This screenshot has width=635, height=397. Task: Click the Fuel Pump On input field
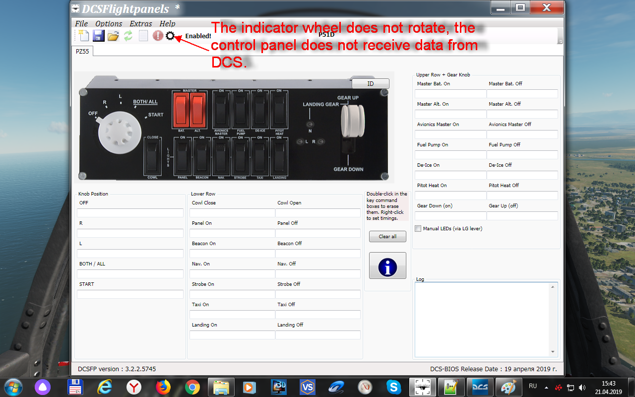[450, 155]
